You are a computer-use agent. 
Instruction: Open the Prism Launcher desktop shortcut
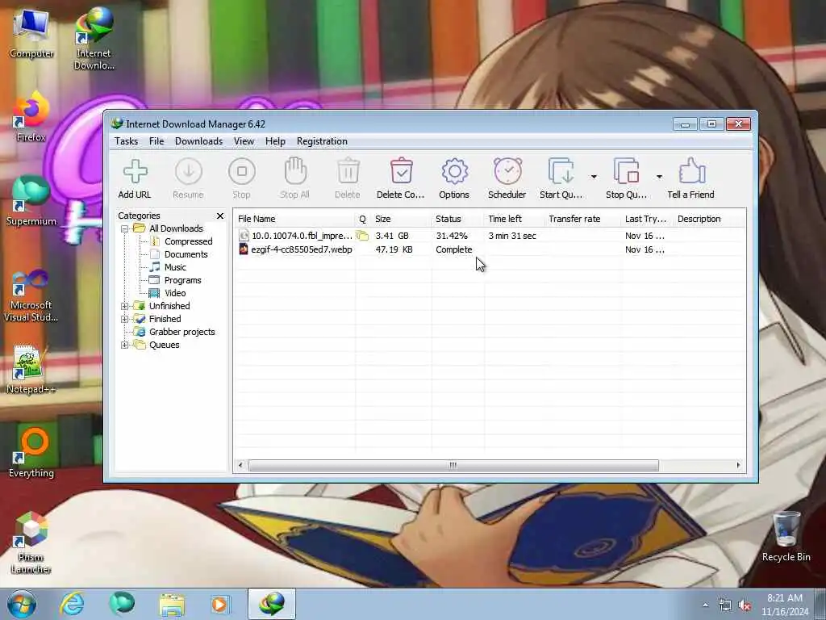pyautogui.click(x=31, y=543)
